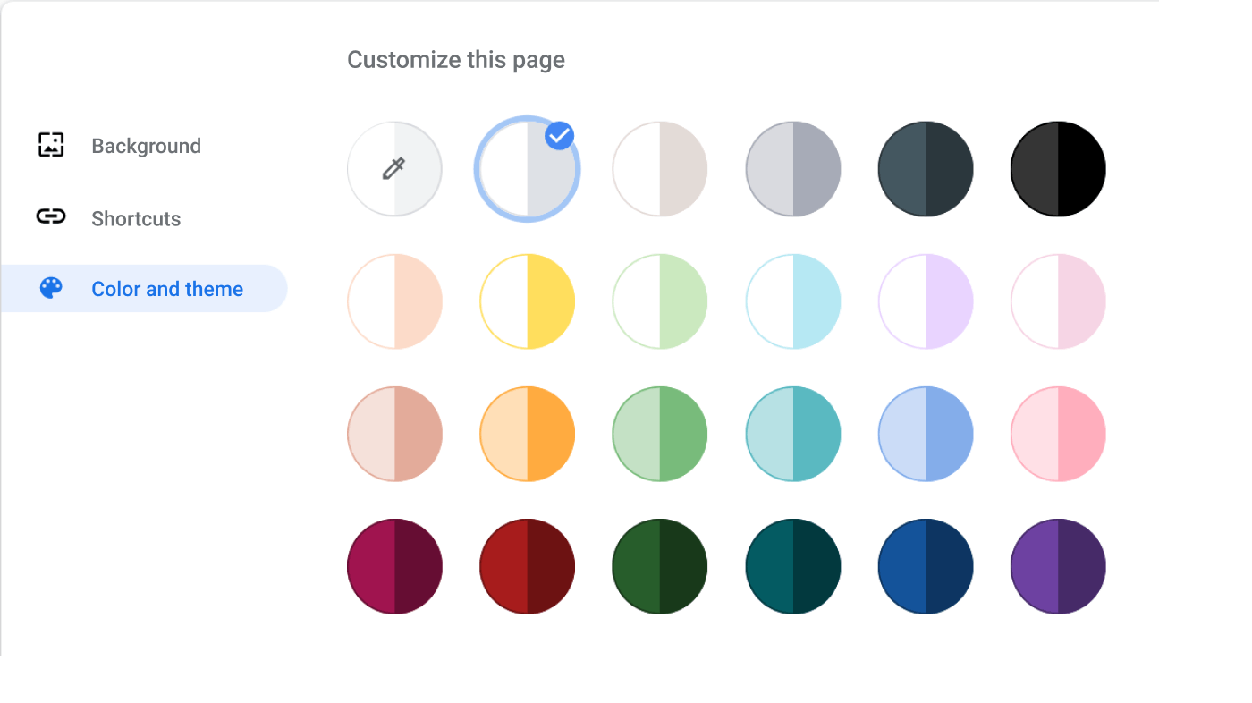The height and width of the screenshot is (703, 1252).
Task: Click the Customize this page heading
Action: coord(456,59)
